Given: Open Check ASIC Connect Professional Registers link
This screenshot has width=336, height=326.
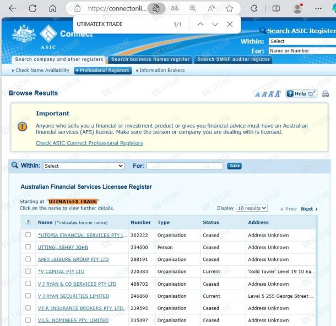Looking at the screenshot, I should pyautogui.click(x=89, y=143).
